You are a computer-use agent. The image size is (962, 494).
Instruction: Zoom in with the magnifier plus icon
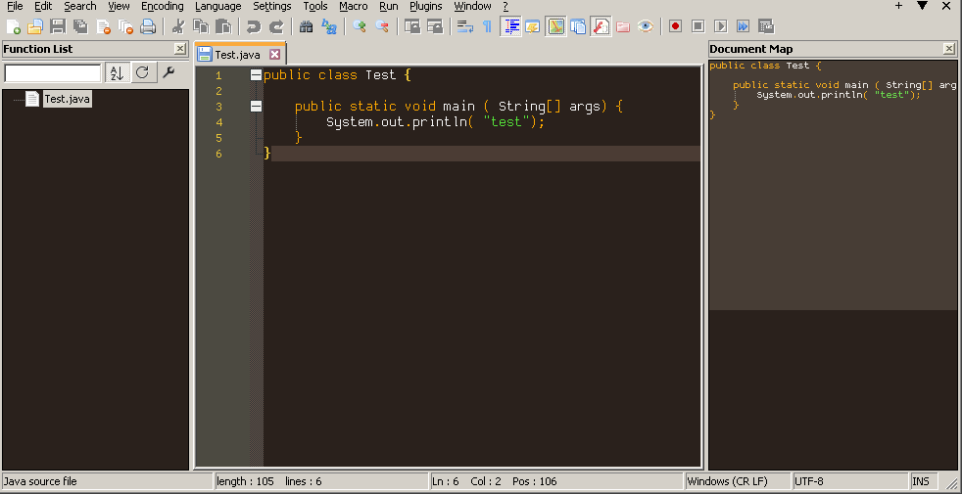(360, 26)
